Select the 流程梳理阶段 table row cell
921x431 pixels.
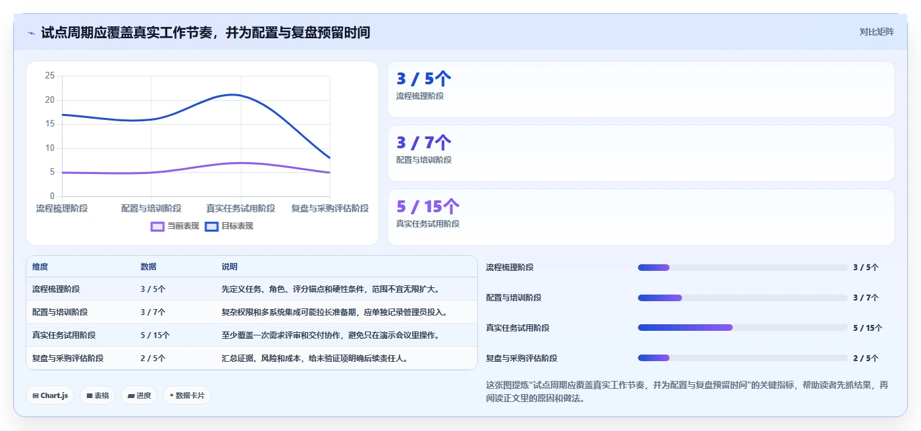(x=56, y=289)
